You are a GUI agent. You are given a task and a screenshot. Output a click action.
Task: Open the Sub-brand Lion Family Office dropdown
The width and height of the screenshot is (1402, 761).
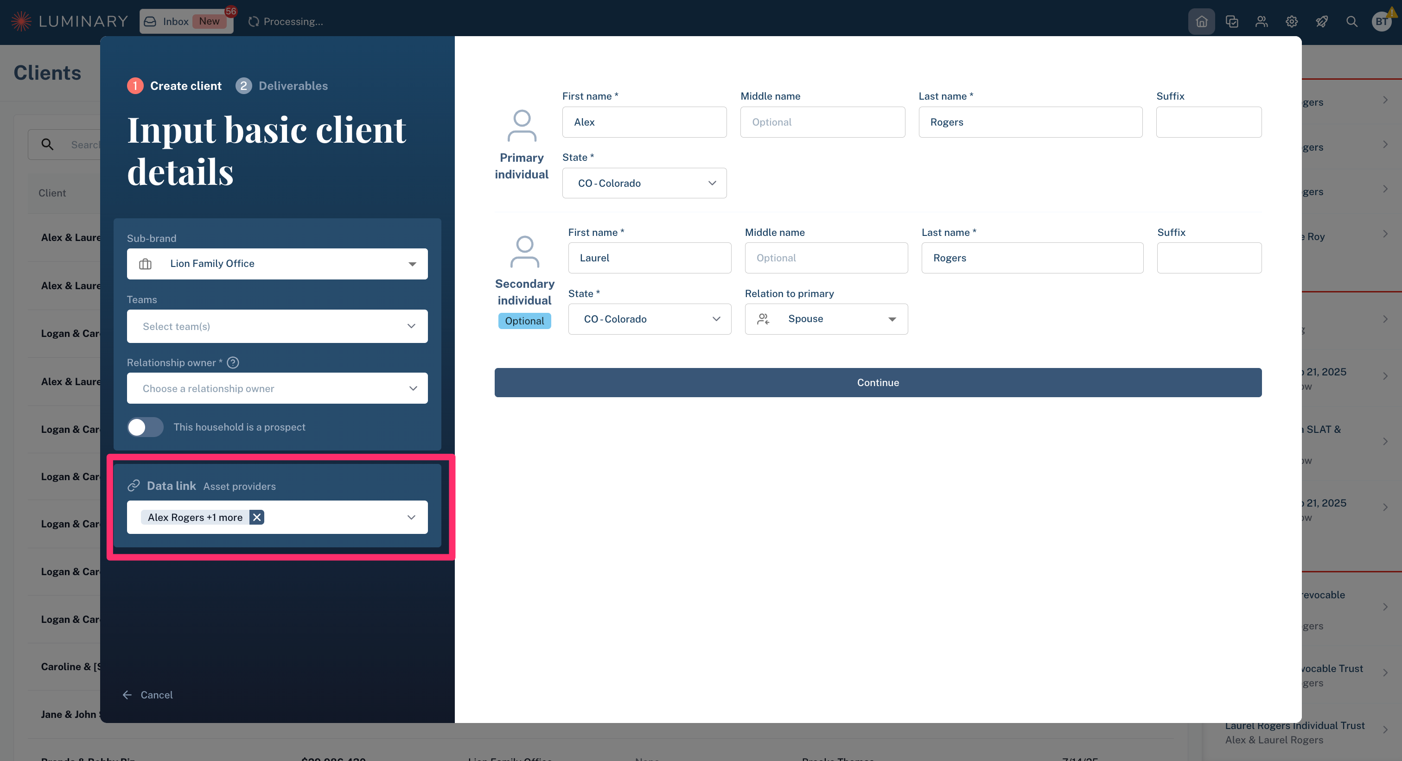pyautogui.click(x=277, y=264)
